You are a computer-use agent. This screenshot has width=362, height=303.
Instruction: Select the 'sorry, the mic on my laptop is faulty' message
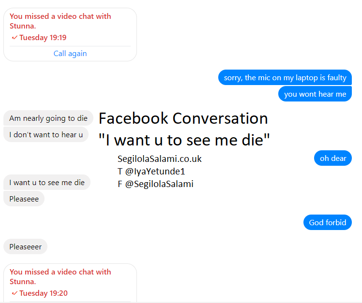(285, 77)
